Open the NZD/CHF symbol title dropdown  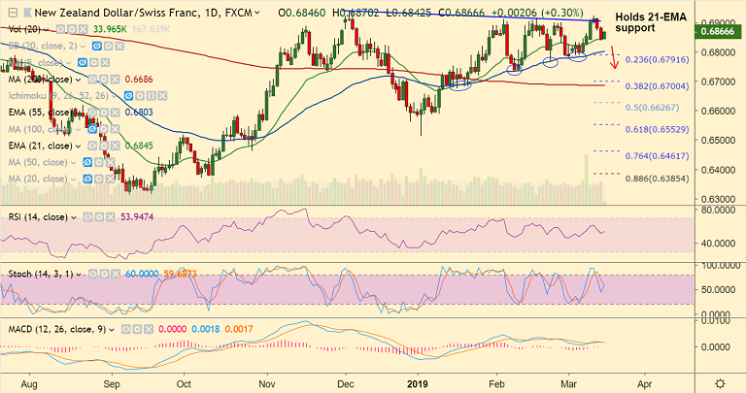[x=257, y=13]
